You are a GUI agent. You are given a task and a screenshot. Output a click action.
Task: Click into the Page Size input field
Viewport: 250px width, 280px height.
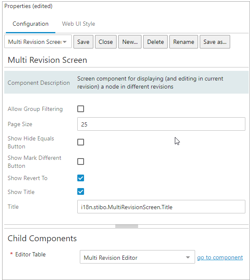[x=161, y=124]
